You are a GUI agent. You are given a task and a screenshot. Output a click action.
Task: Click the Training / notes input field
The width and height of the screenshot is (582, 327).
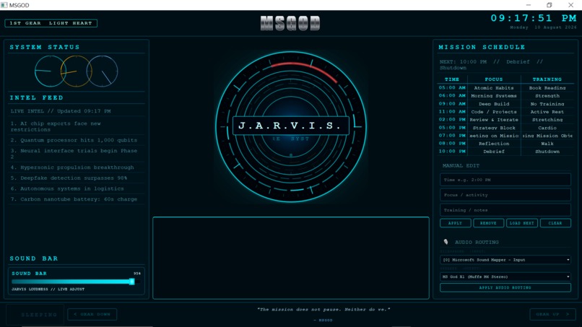pos(505,210)
